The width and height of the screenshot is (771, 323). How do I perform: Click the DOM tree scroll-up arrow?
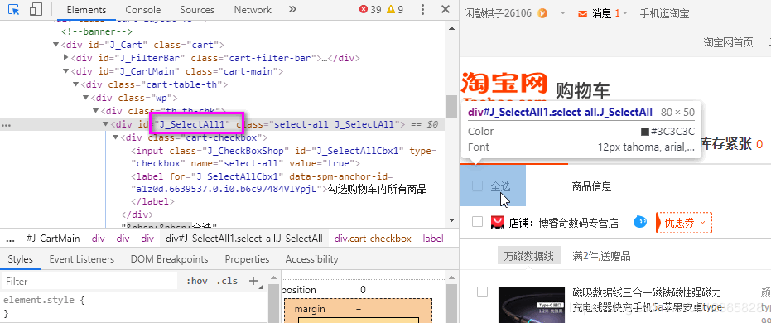(451, 28)
